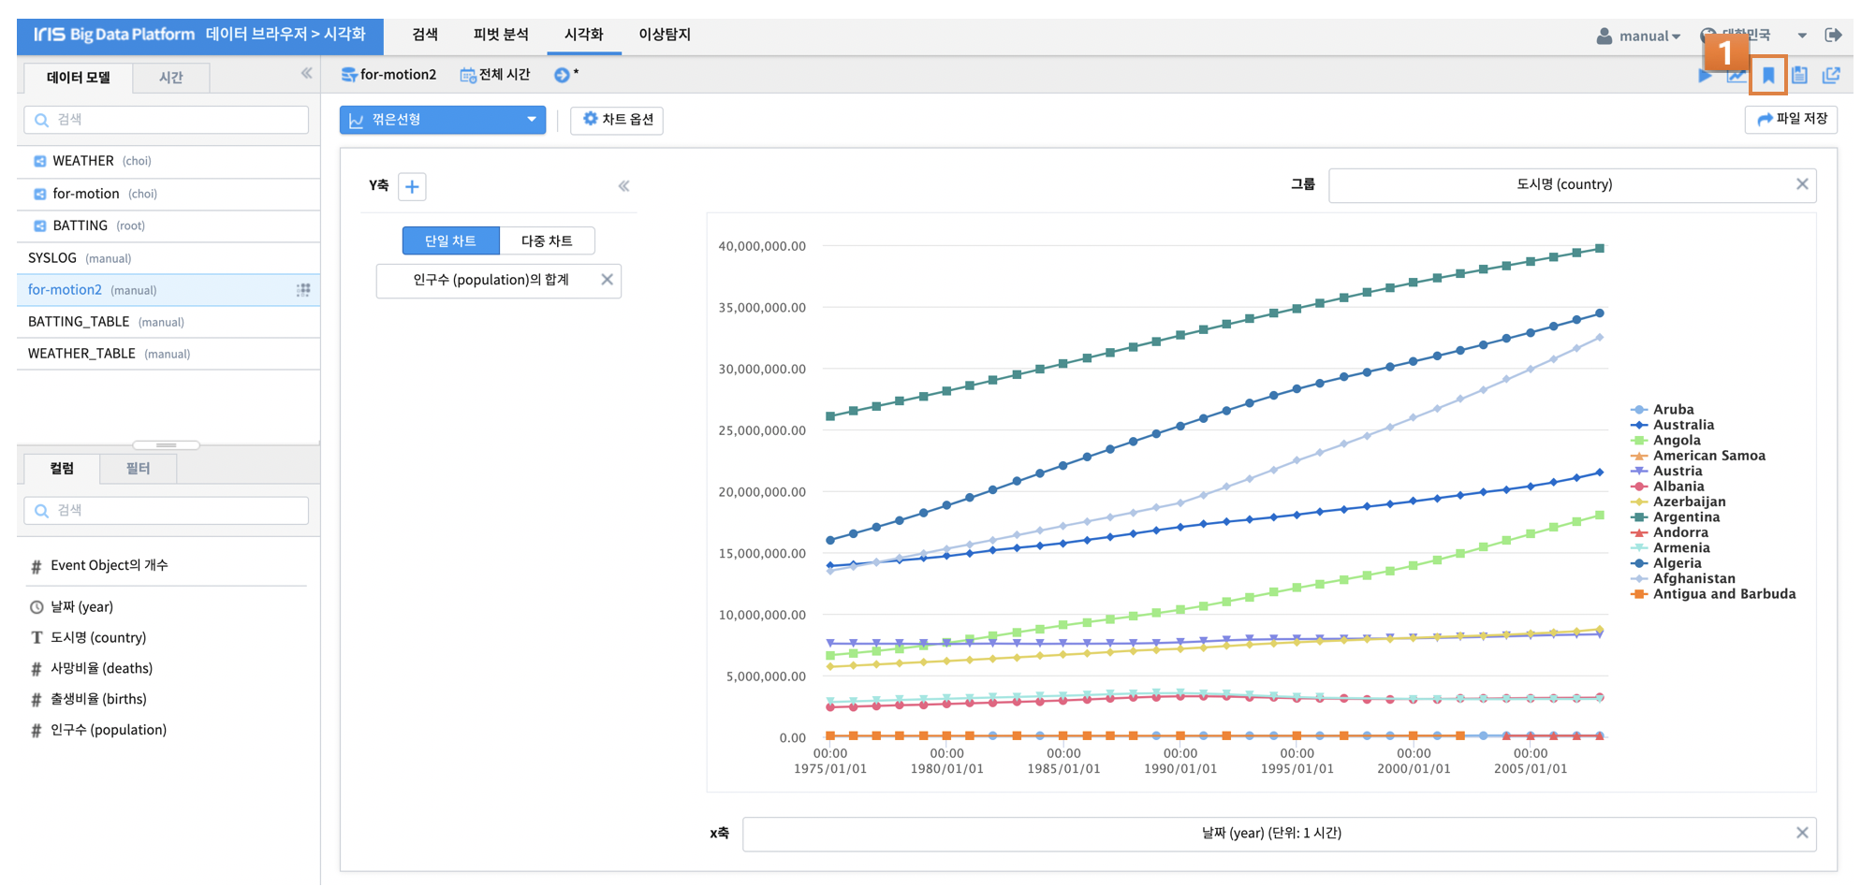
Task: Click the 파일 저장 button
Action: (1792, 119)
